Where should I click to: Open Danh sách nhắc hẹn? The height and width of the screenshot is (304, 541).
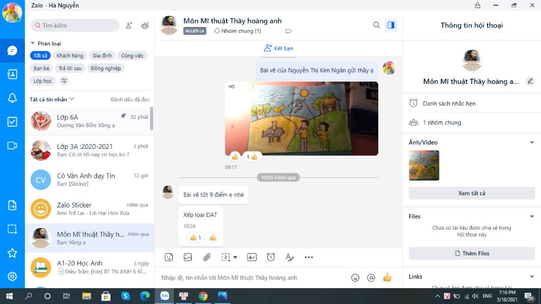[x=472, y=103]
